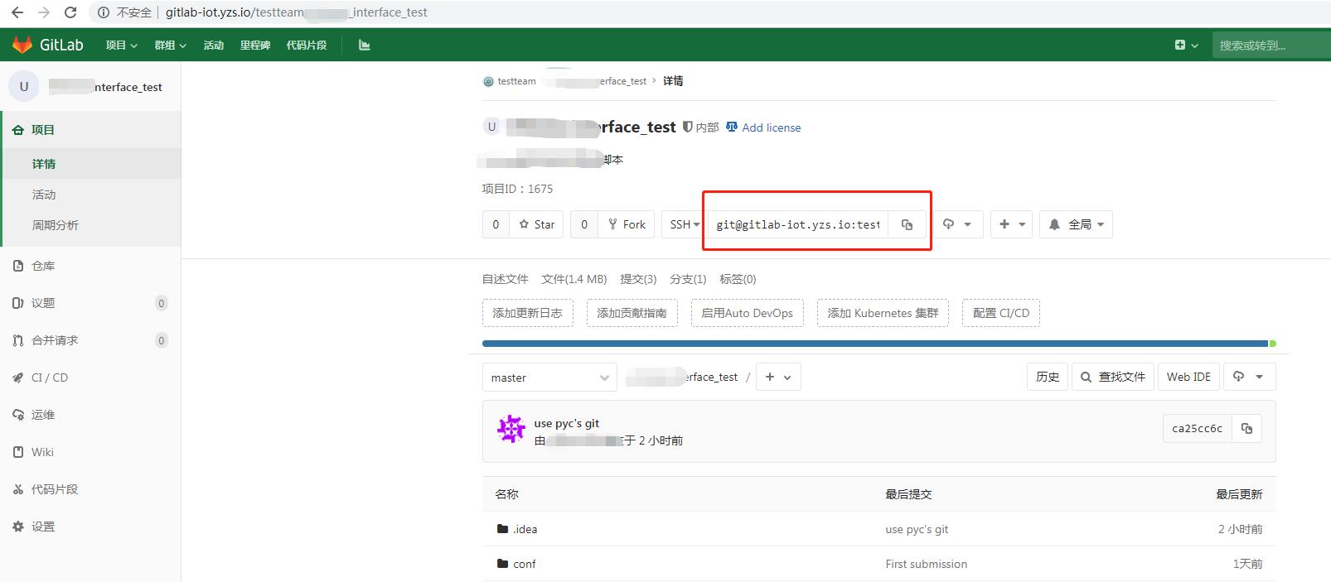Expand the SSH protocol dropdown
The width and height of the screenshot is (1331, 582).
[x=684, y=224]
